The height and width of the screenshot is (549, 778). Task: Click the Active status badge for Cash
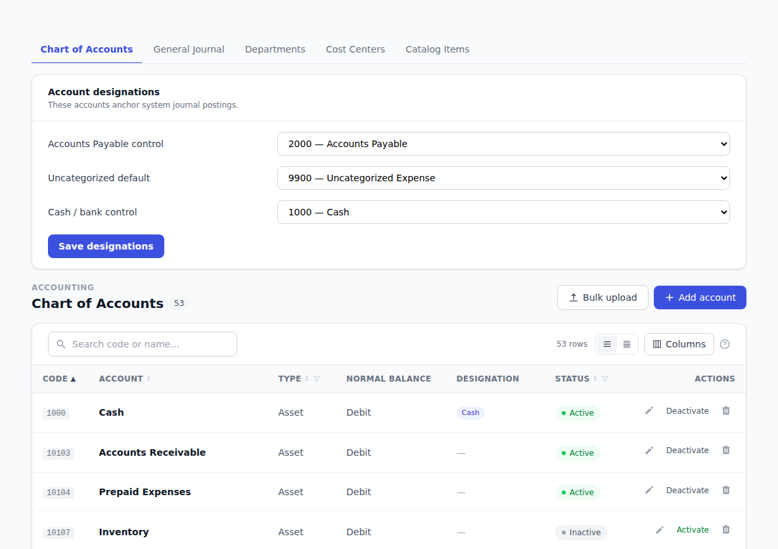(x=578, y=412)
